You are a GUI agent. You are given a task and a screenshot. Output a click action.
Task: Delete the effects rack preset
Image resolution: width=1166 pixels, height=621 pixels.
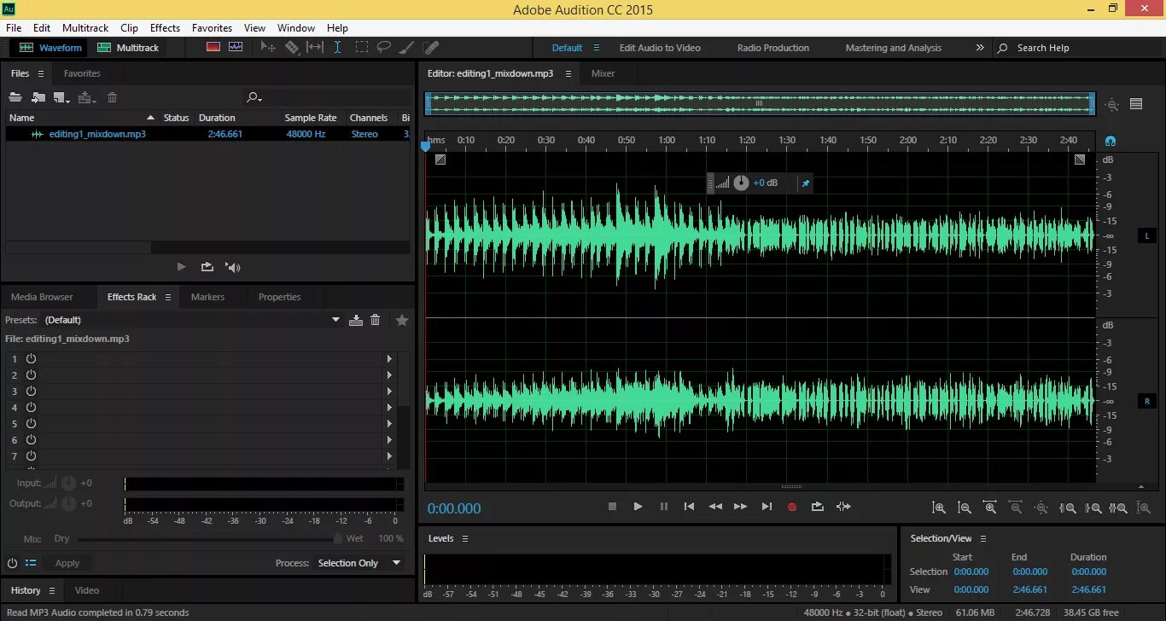click(x=375, y=320)
